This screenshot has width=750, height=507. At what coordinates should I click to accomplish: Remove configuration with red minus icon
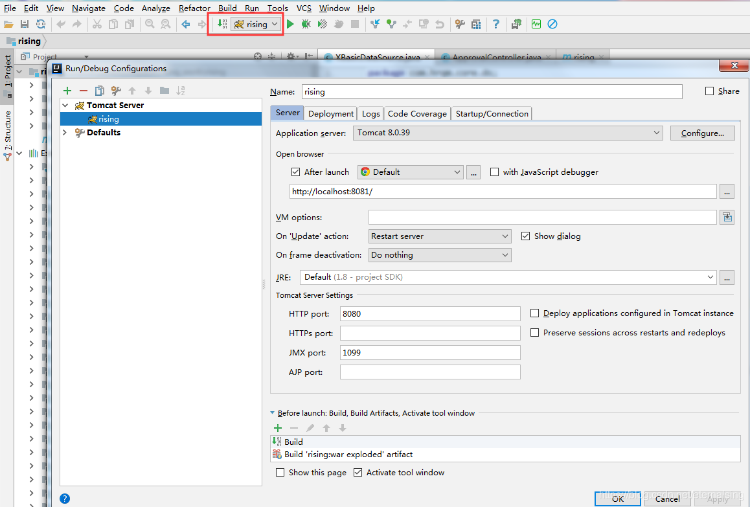tap(84, 91)
